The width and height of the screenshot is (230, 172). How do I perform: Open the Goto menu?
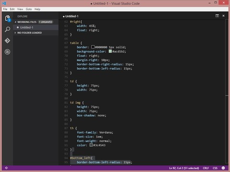tap(29, 9)
